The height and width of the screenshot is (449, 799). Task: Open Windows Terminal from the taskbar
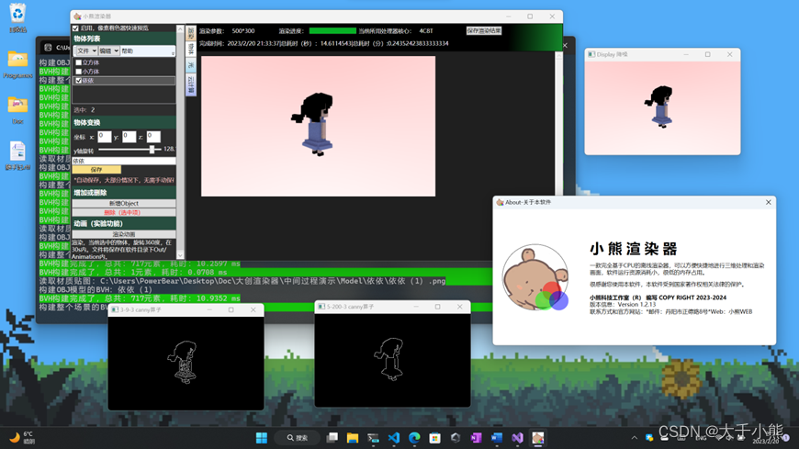pos(373,438)
